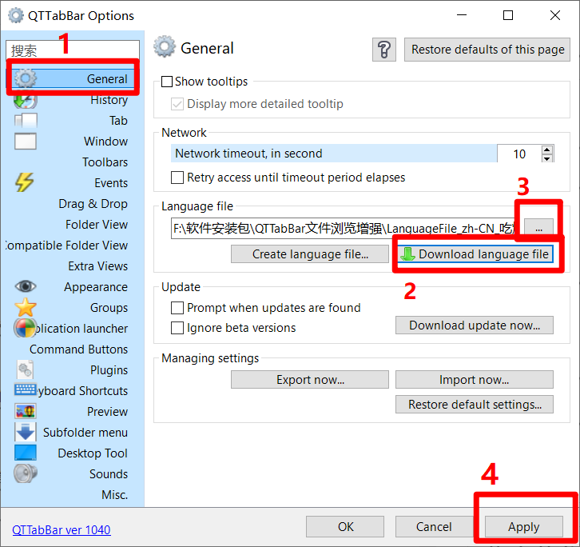
Task: Click Restore defaults of this page
Action: coord(487,50)
